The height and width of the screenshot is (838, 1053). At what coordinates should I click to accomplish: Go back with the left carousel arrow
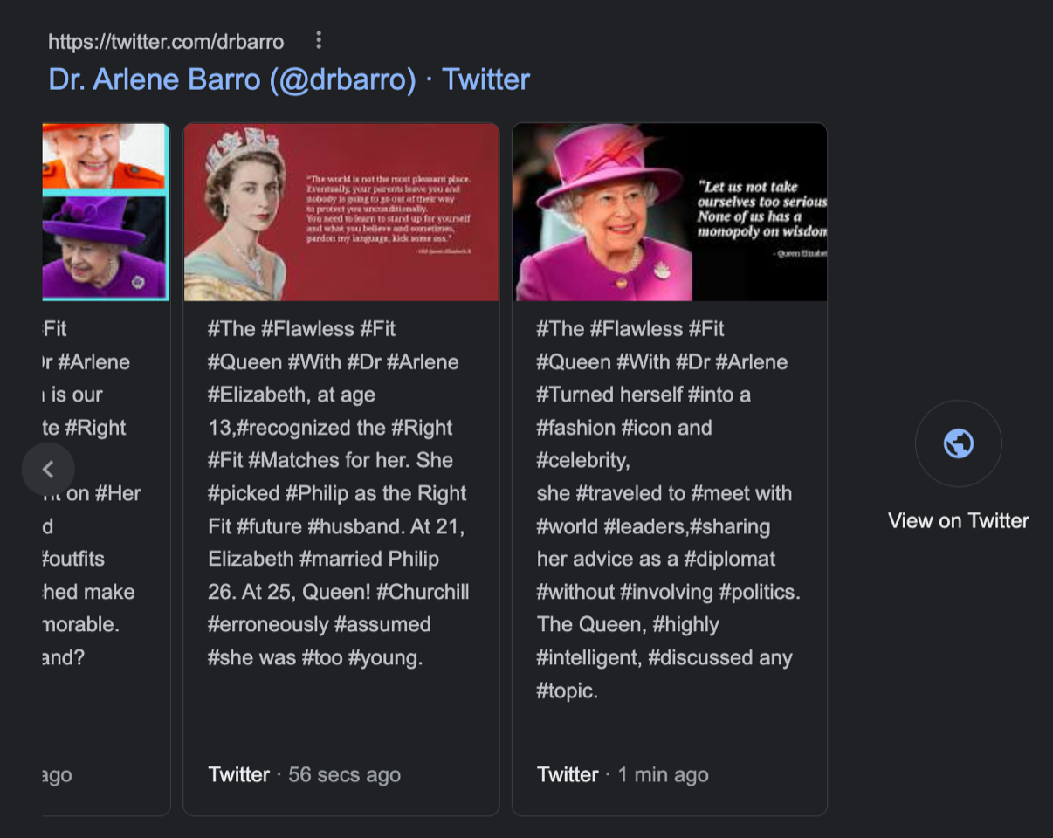48,469
